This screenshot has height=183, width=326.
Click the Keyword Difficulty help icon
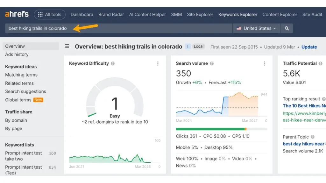(113, 64)
